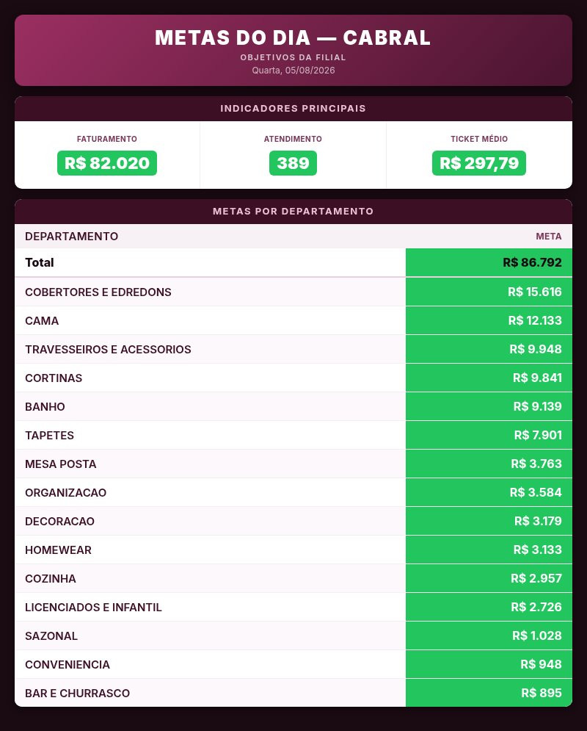587x731 pixels.
Task: Click the COZINHA department row
Action: (x=293, y=578)
